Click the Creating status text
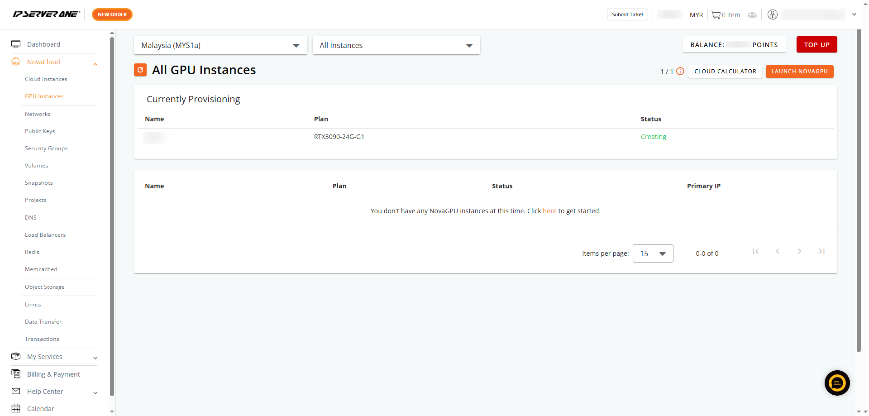This screenshot has height=416, width=869. coord(653,137)
